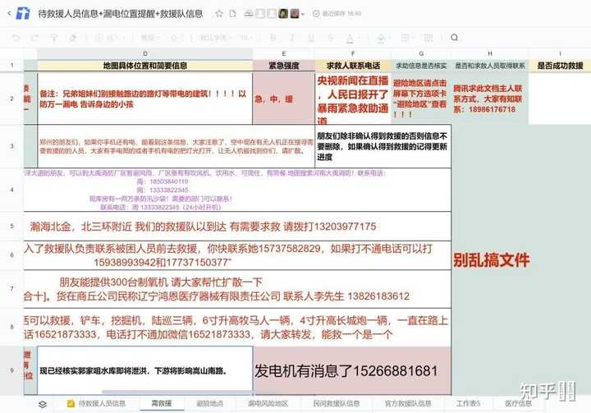Star this document as a favorite
The image size is (591, 413).
coord(219,14)
